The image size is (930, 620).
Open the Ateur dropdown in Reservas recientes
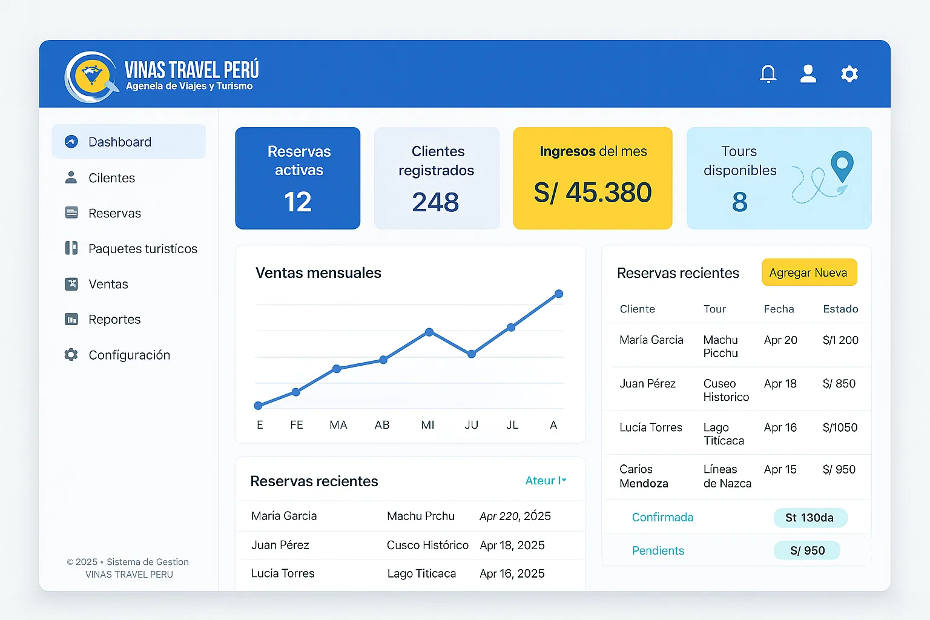[x=545, y=480]
